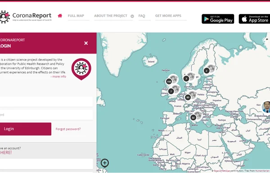Click the pink home icon in navigation
Image resolution: width=270 pixels, height=180 pixels.
[x=60, y=16]
